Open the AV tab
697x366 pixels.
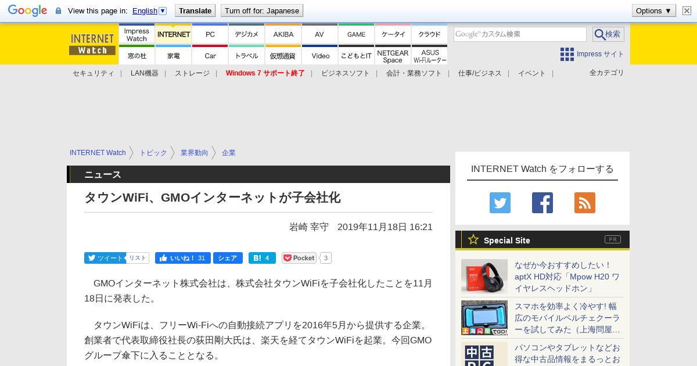[320, 34]
